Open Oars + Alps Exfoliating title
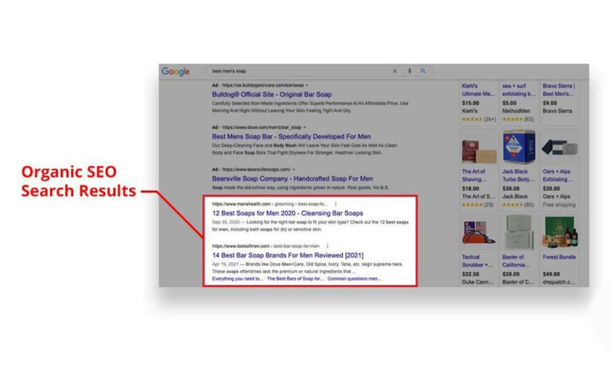This screenshot has width=611, height=367. pyautogui.click(x=558, y=176)
